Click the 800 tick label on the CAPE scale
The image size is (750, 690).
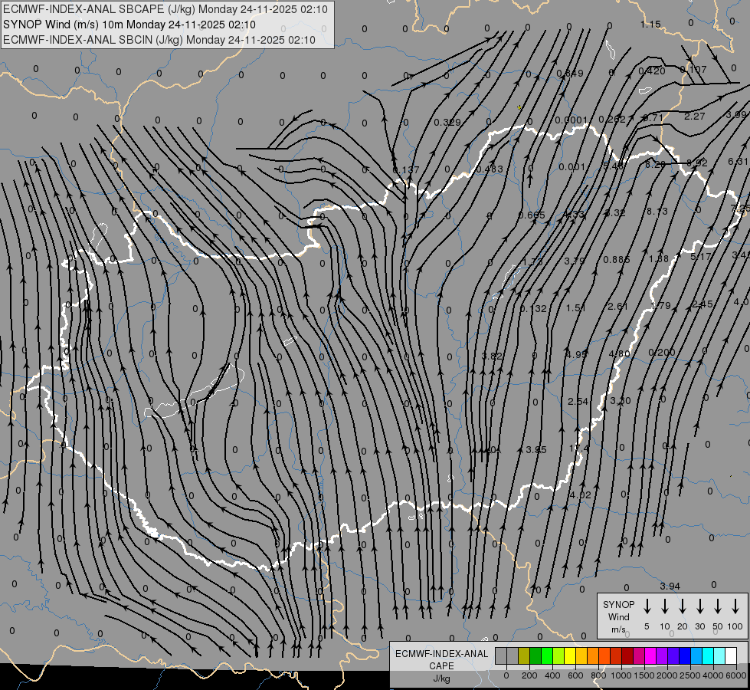point(598,675)
